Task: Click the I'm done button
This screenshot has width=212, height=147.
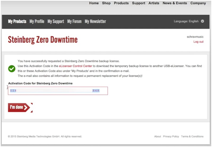Action: [19, 107]
